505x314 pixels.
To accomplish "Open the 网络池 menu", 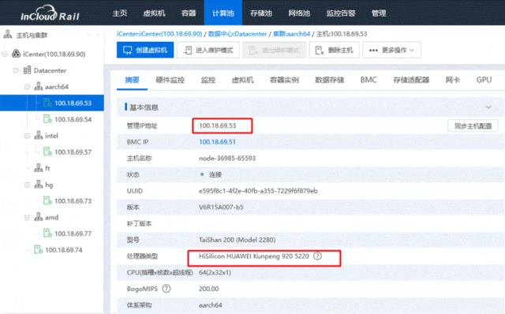I will coord(299,13).
